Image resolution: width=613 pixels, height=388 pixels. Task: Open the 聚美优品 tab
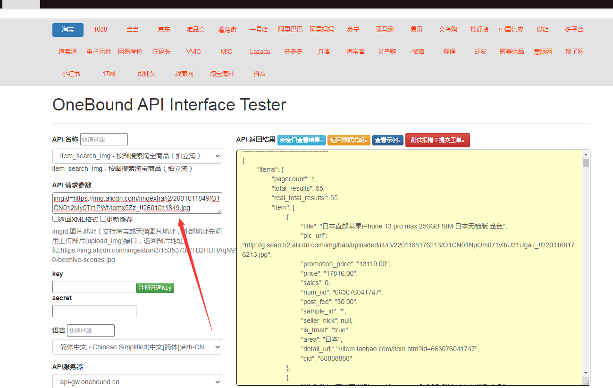pos(512,51)
